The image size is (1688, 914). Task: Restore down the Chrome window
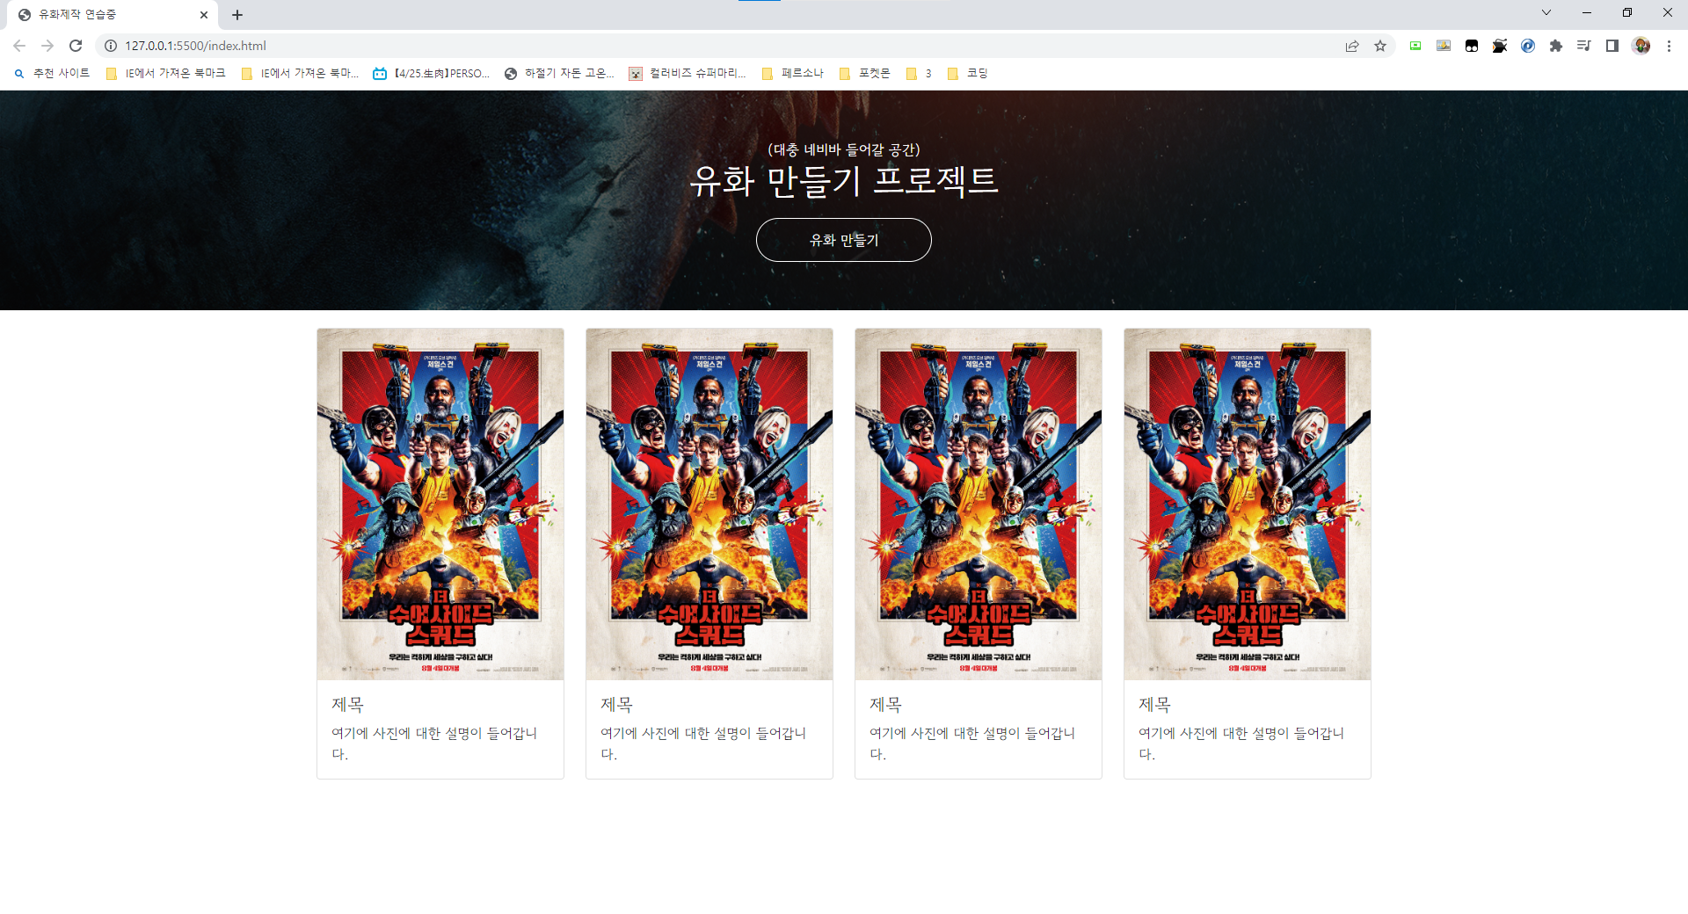pos(1627,12)
